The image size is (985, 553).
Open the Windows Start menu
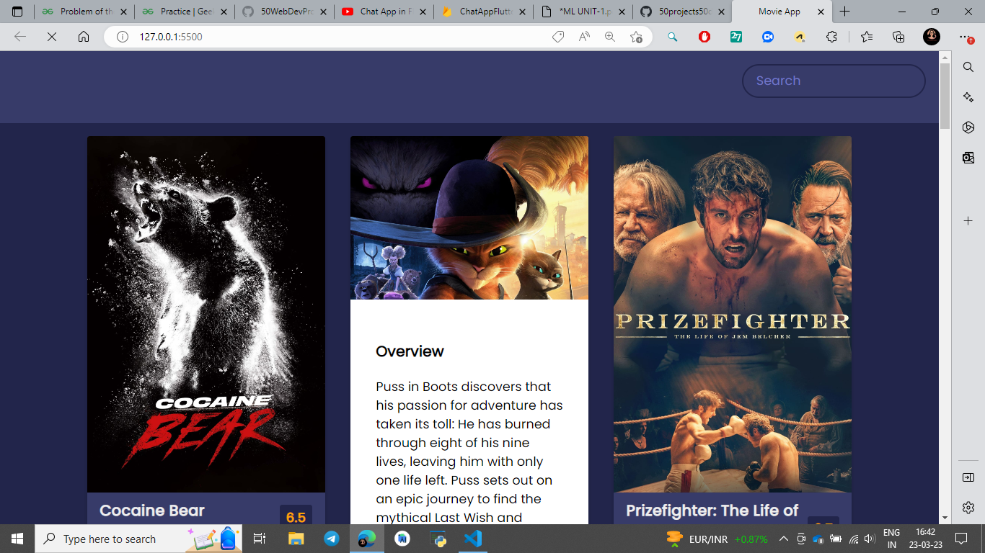point(17,539)
